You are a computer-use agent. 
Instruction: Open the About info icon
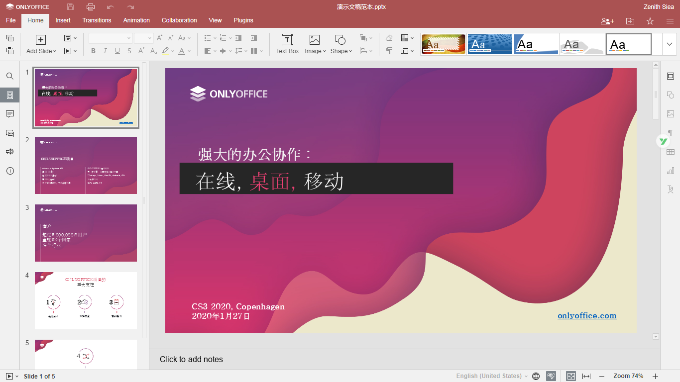point(10,171)
